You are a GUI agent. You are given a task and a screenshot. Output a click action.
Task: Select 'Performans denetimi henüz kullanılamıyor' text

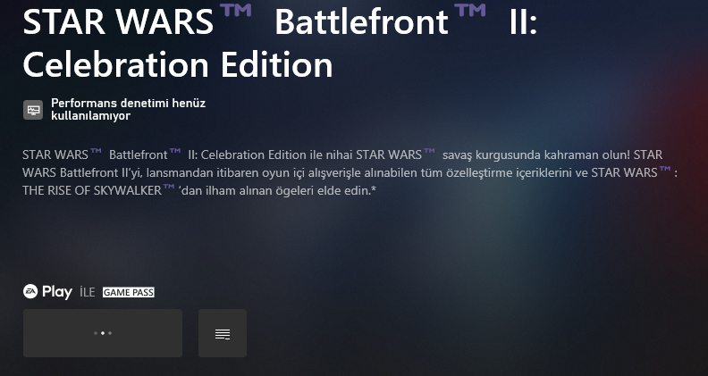pyautogui.click(x=128, y=109)
